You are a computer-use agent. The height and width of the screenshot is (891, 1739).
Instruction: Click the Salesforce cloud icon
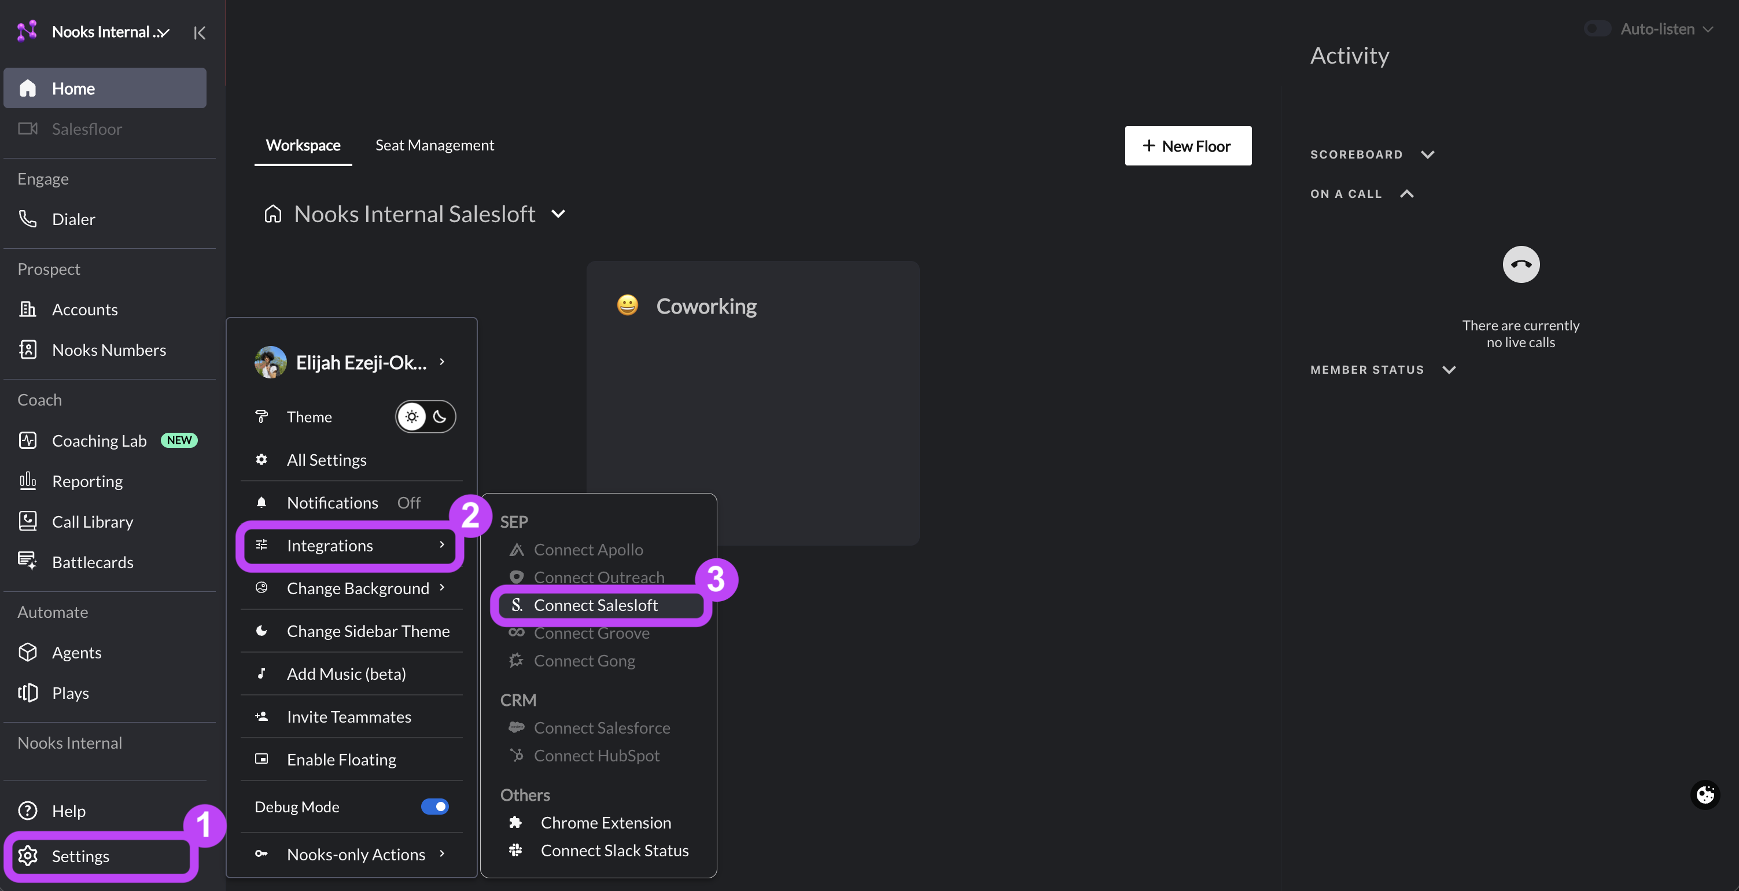click(517, 727)
